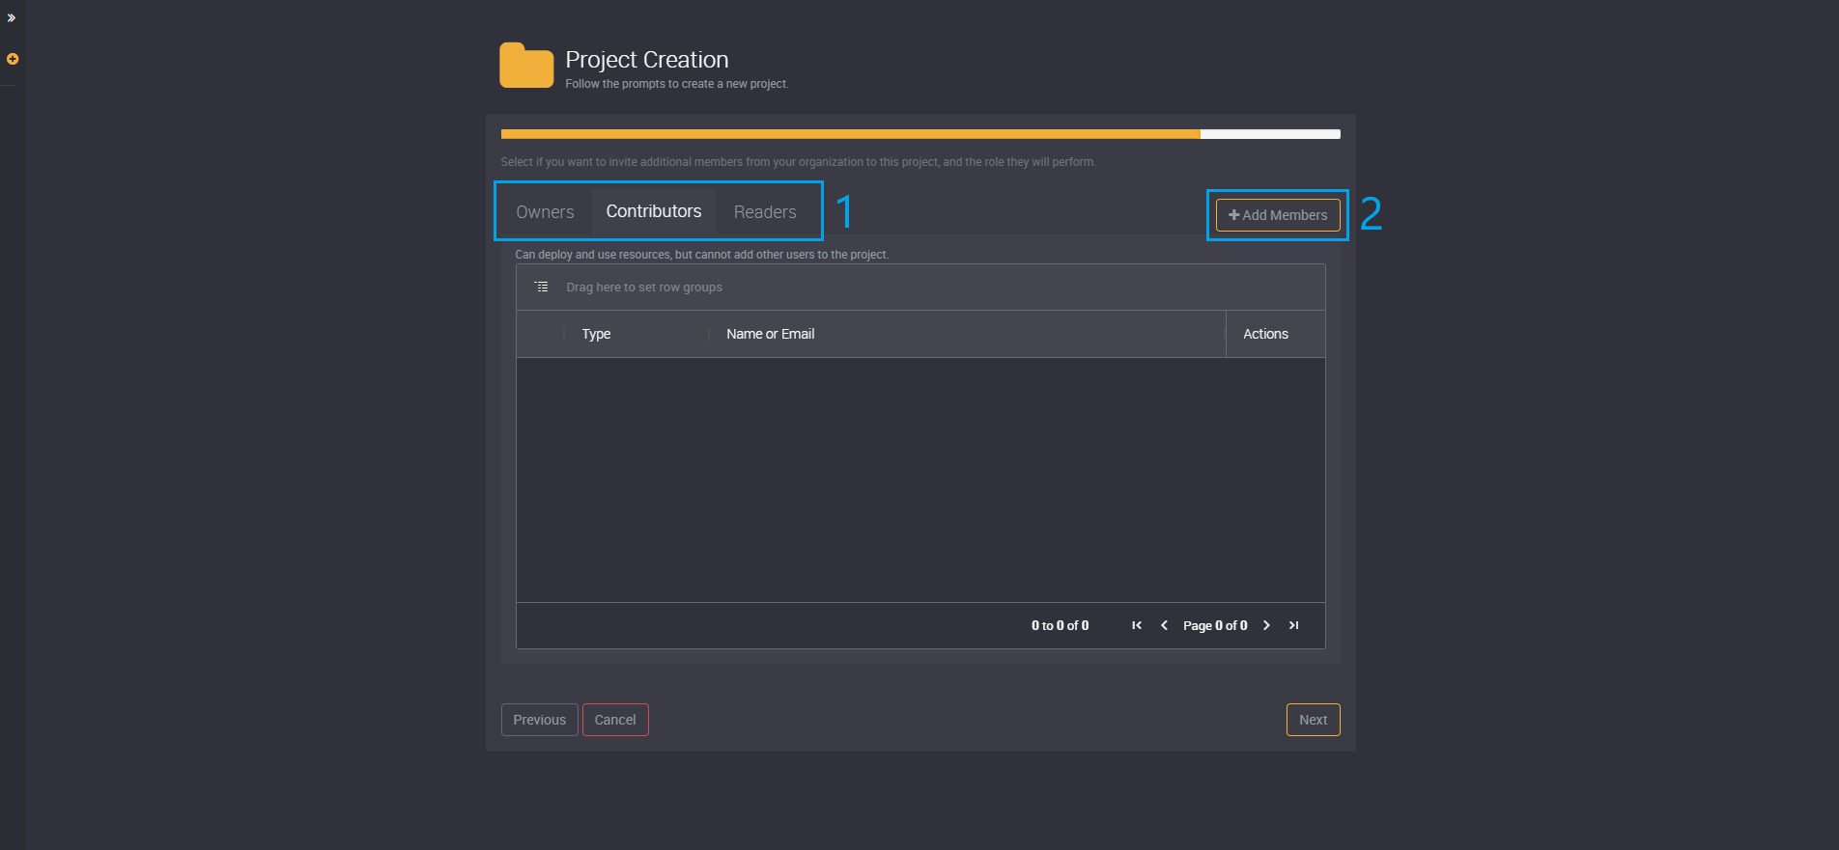The image size is (1839, 850).
Task: Cancel the project creation
Action: (615, 720)
